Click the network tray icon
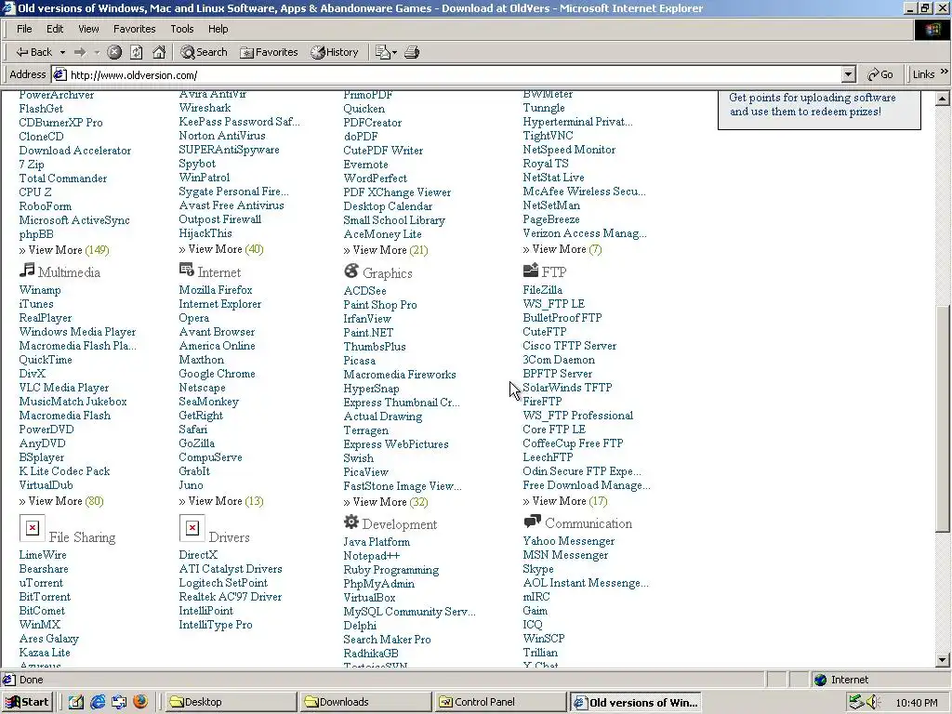952x714 pixels. (856, 702)
